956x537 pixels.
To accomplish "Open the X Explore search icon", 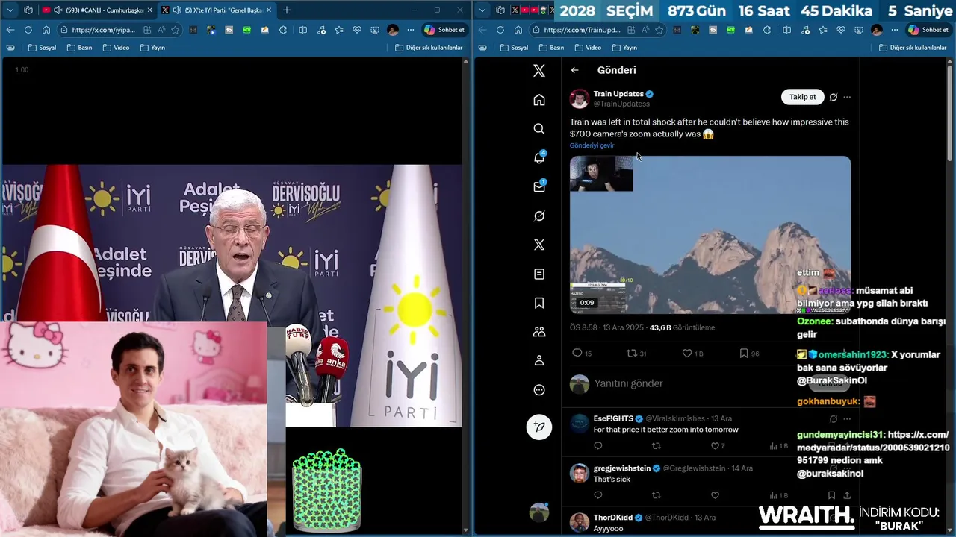I will click(539, 129).
